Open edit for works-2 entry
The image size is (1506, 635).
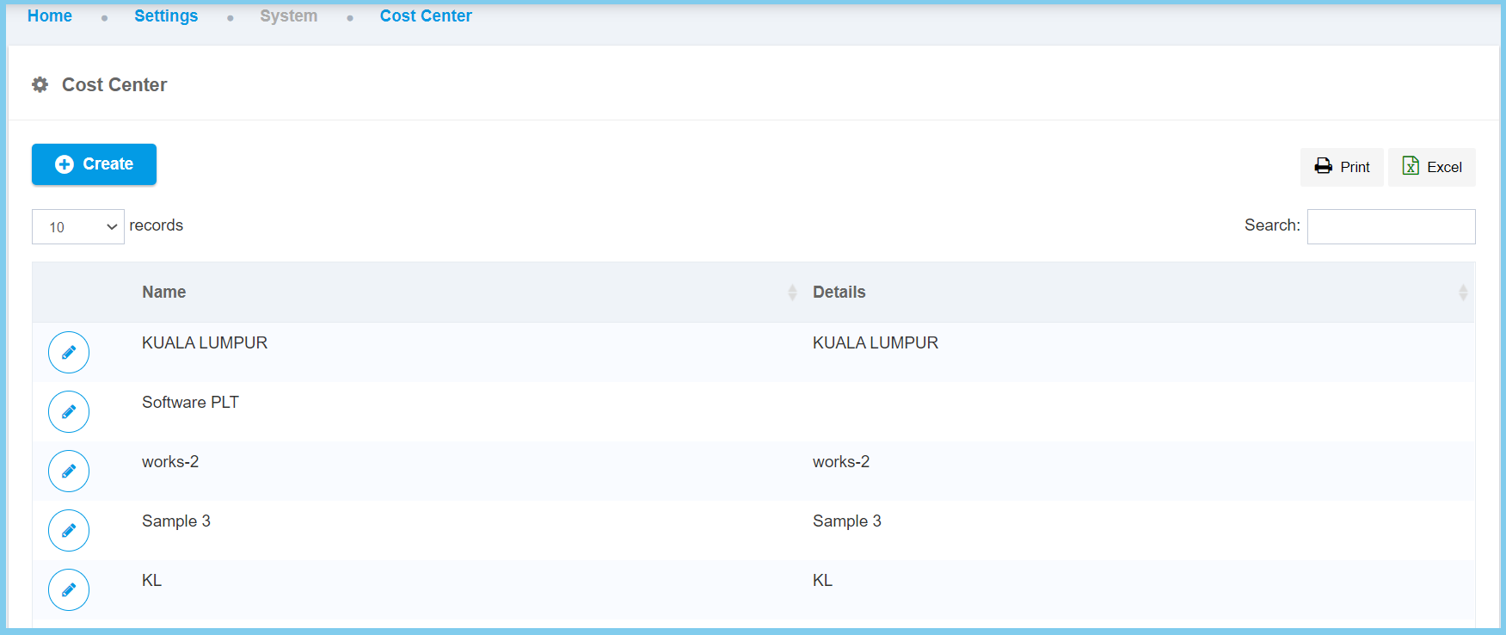pyautogui.click(x=69, y=471)
